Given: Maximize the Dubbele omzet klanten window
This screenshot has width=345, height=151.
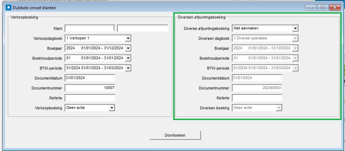Looking at the screenshot, I should pos(322,8).
